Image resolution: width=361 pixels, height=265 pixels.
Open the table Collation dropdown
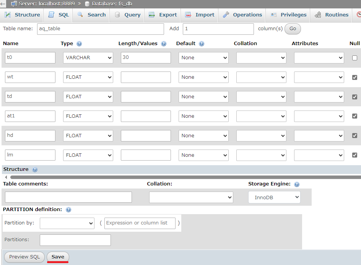(x=191, y=197)
